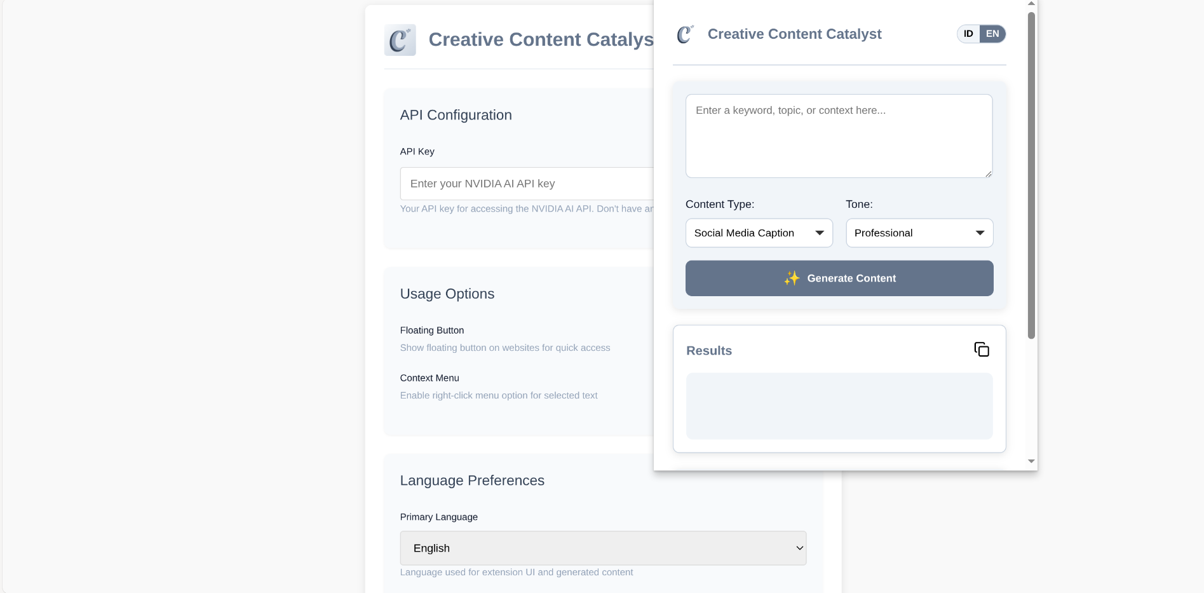This screenshot has width=1204, height=593.
Task: Click the Creative Content Catalyst popup logo
Action: coord(684,34)
